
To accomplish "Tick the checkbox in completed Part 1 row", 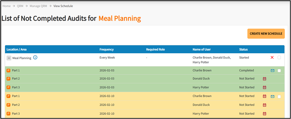I will tap(279, 70).
